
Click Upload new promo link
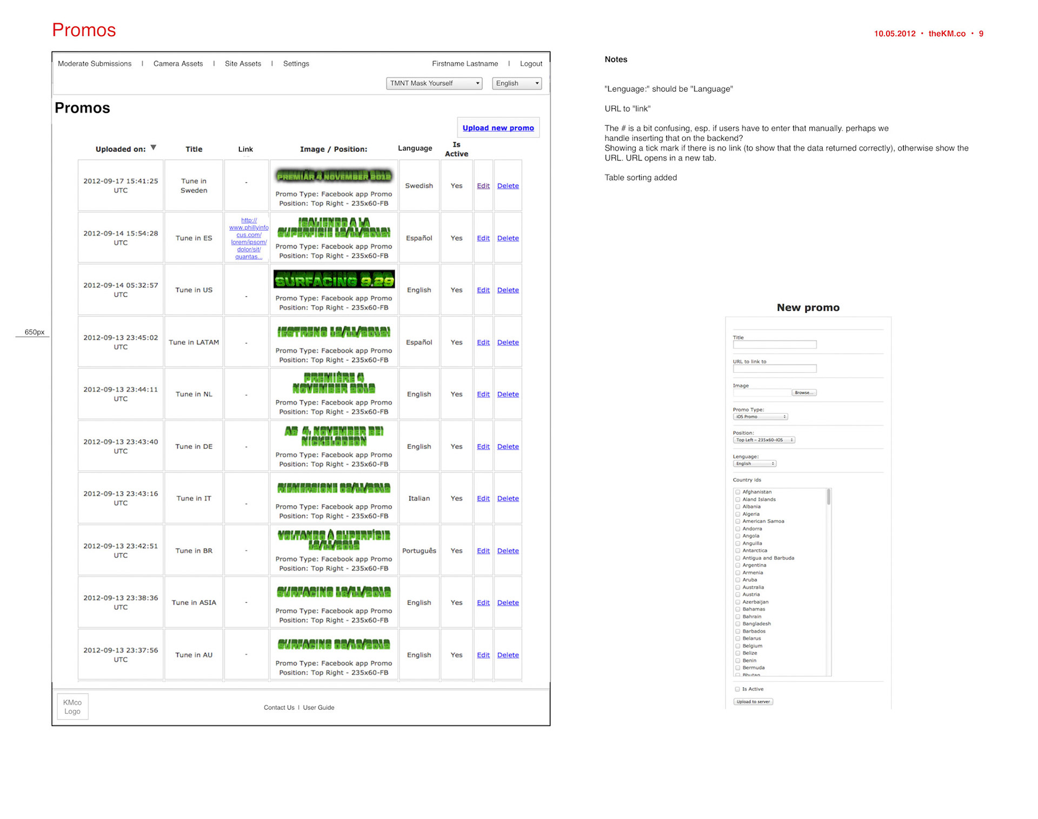(498, 128)
